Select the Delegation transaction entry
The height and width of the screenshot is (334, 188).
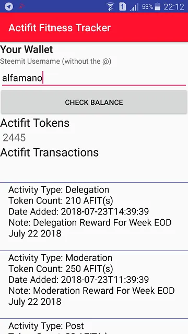point(94,217)
